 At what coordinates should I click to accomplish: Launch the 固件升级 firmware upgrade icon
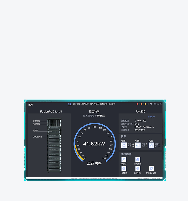pos(138,168)
